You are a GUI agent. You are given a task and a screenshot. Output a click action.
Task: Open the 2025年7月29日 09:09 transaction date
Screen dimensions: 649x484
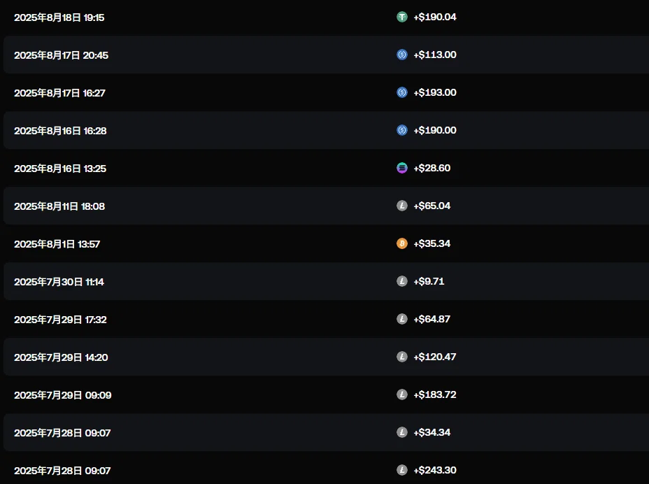pyautogui.click(x=63, y=395)
